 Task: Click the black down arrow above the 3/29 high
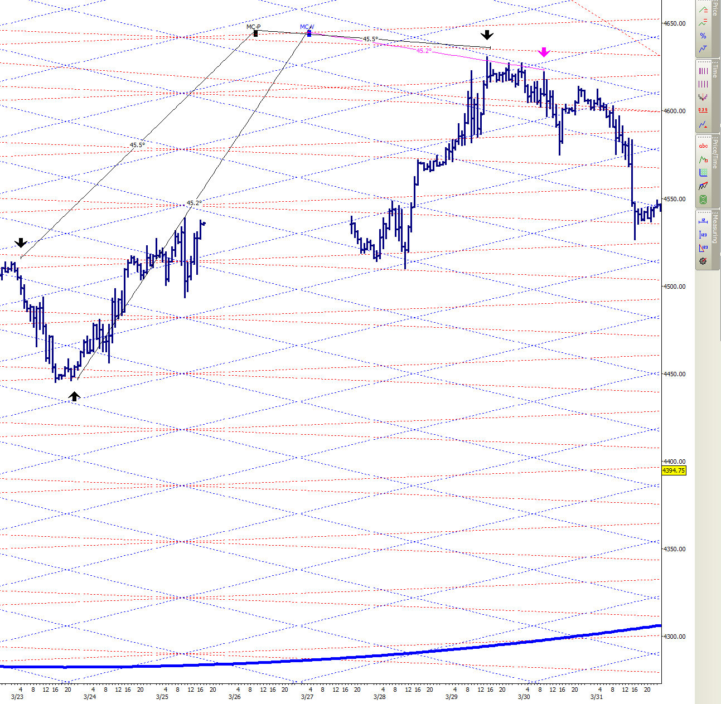click(x=487, y=35)
